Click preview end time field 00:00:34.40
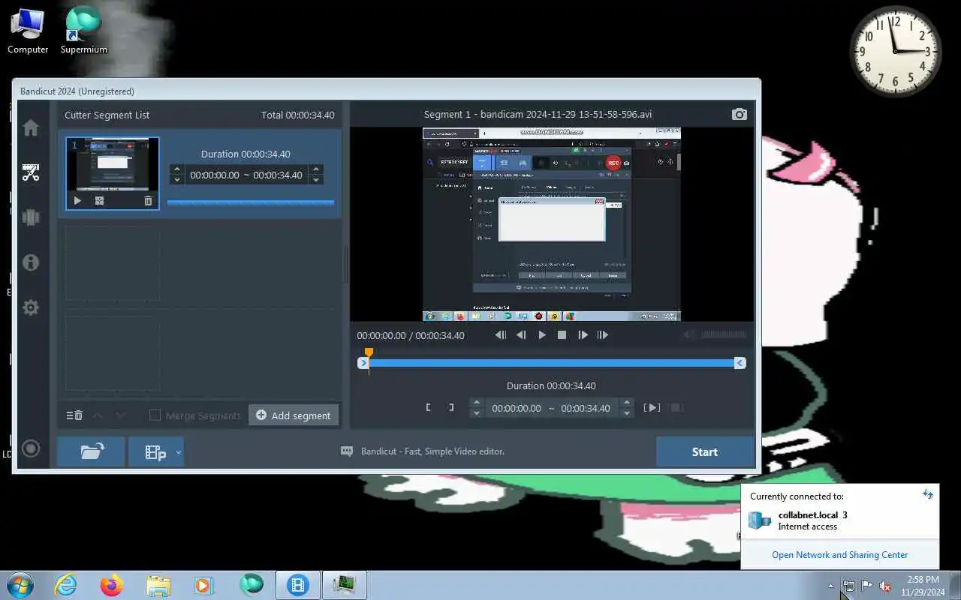The image size is (961, 600). pos(586,408)
